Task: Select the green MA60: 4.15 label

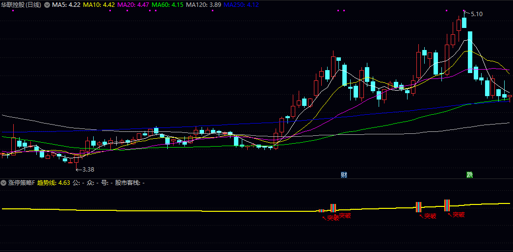Action: tap(168, 5)
